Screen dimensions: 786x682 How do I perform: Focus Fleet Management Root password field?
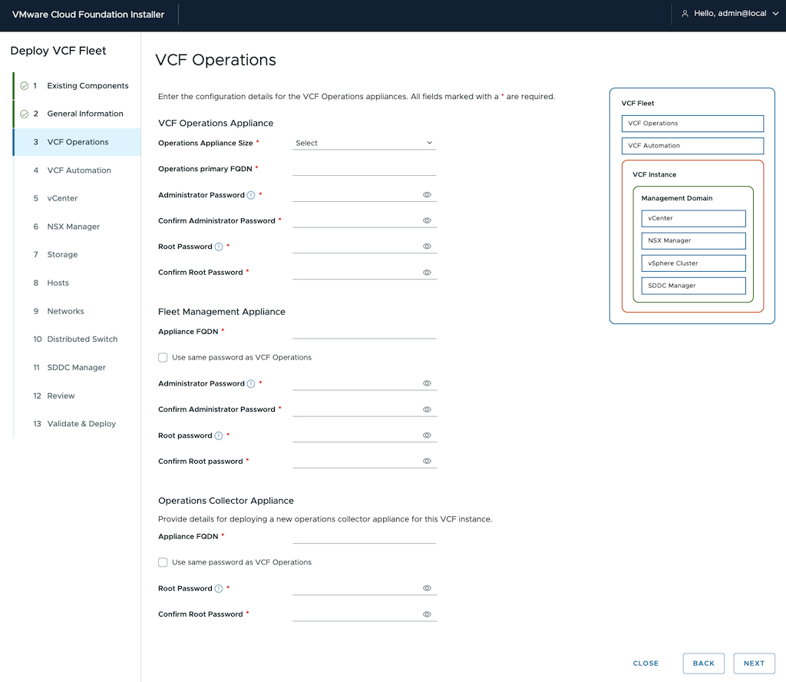tap(358, 435)
